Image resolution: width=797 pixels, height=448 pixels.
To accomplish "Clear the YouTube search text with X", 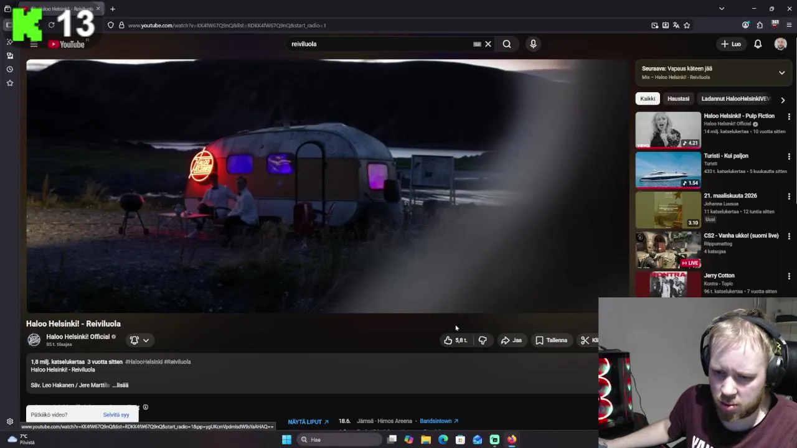I will [488, 44].
